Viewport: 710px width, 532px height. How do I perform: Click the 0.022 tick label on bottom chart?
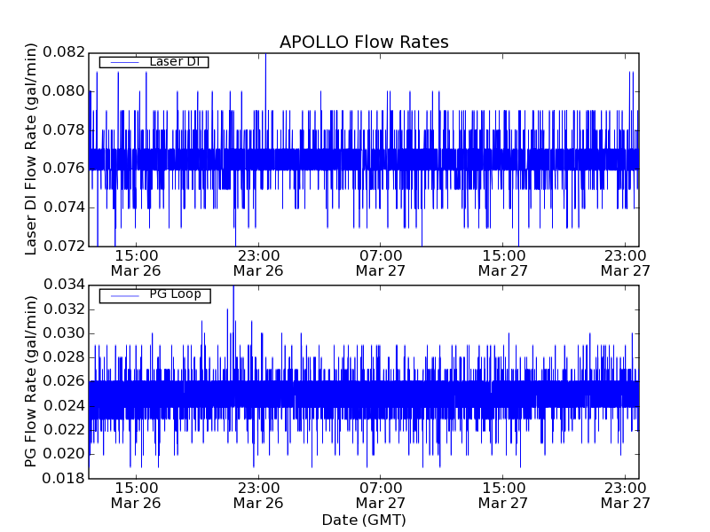click(64, 430)
